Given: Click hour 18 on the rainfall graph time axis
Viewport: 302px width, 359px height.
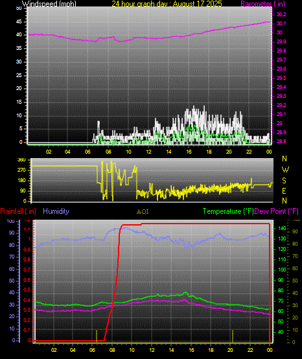Looking at the screenshot, I should coord(211,350).
